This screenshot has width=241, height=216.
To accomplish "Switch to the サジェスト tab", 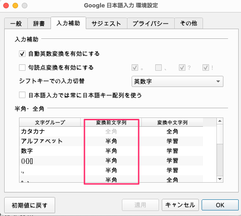I will coord(107,24).
